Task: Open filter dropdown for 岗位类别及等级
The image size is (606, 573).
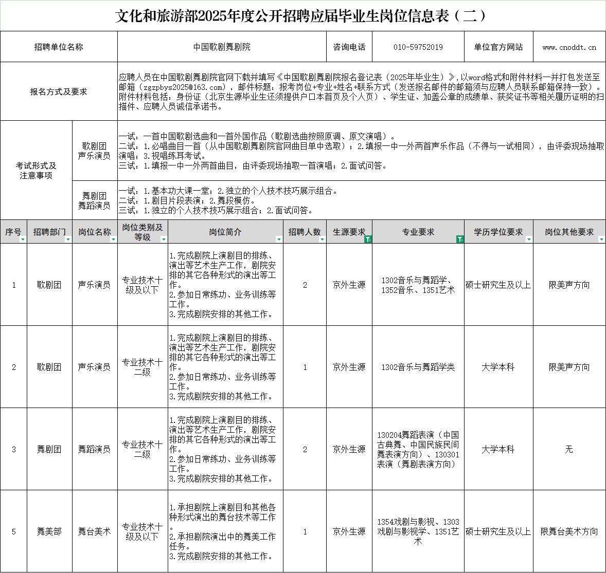Action: [164, 239]
